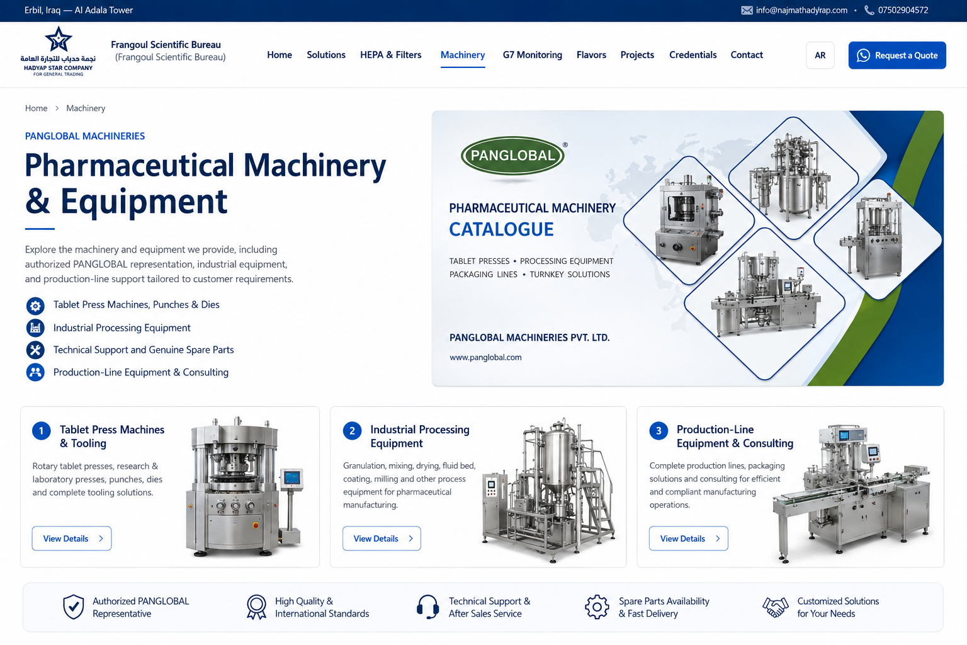Open the www.panglobal.com link in catalogue
The width and height of the screenshot is (967, 645).
point(485,357)
